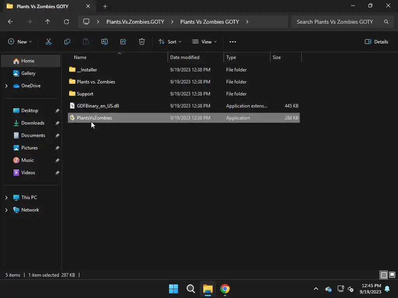Image resolution: width=398 pixels, height=298 pixels.
Task: Sort by Date modified column header
Action: 196,57
